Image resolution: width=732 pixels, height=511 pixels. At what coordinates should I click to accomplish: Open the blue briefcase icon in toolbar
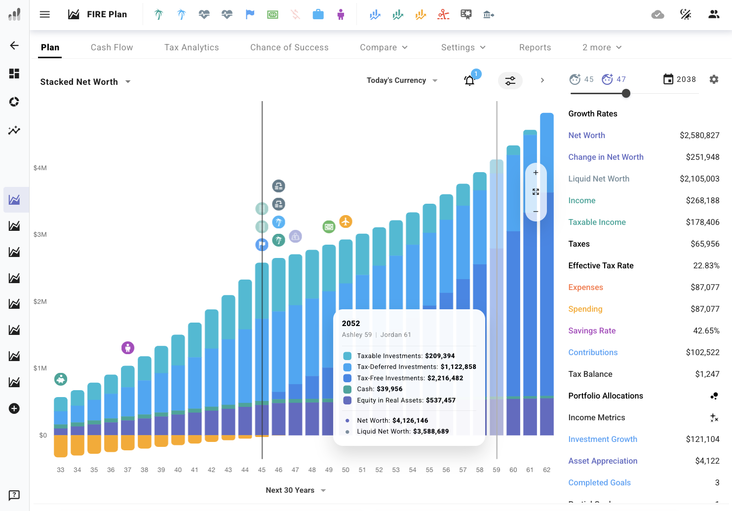318,14
